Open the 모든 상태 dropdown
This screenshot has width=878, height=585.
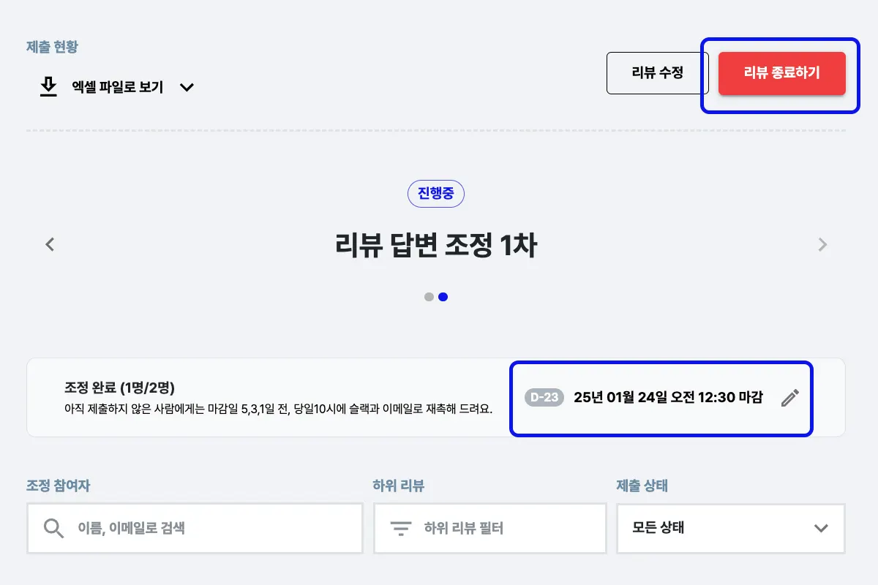731,528
